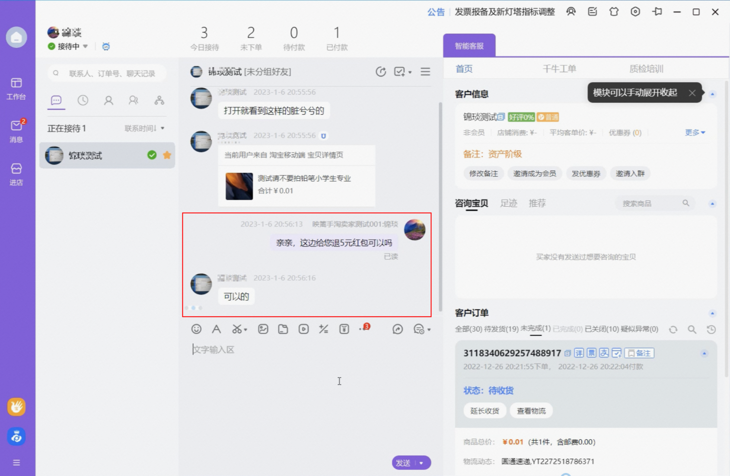Open more tools with the red 3 badge

coord(364,328)
